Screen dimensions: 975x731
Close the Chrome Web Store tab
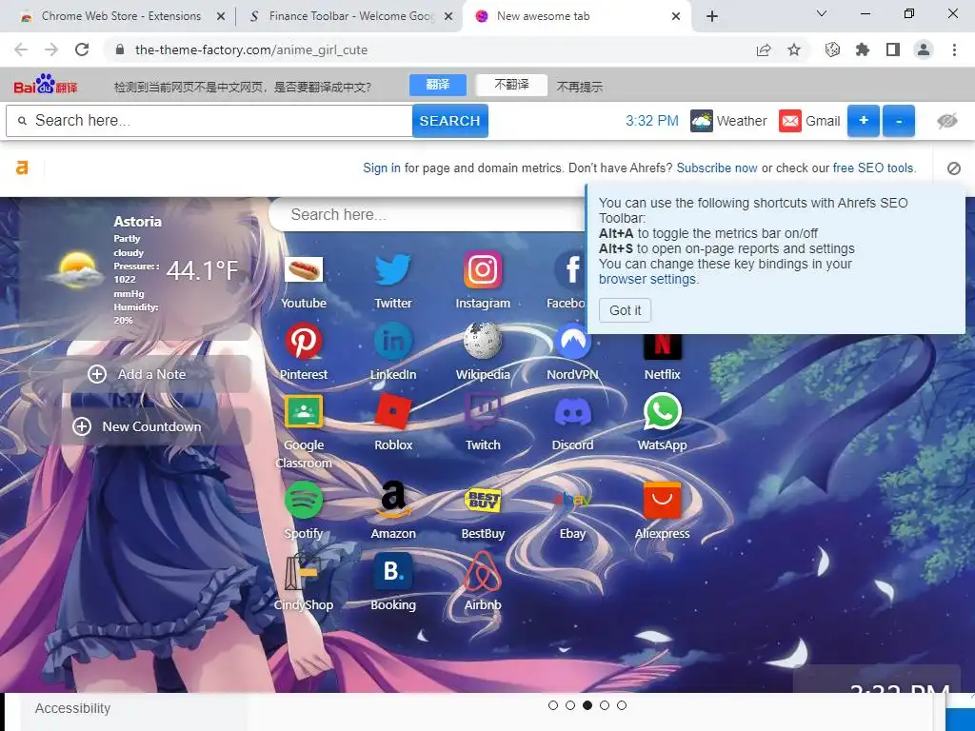point(221,17)
